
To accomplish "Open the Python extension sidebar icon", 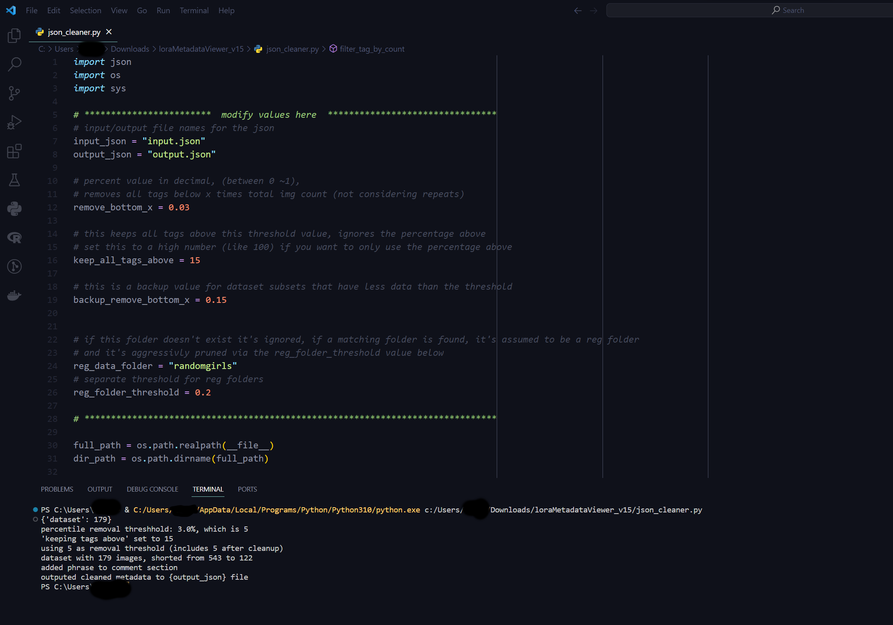I will [x=14, y=208].
